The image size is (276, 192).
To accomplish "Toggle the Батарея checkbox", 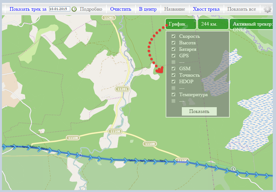I will click(x=173, y=49).
